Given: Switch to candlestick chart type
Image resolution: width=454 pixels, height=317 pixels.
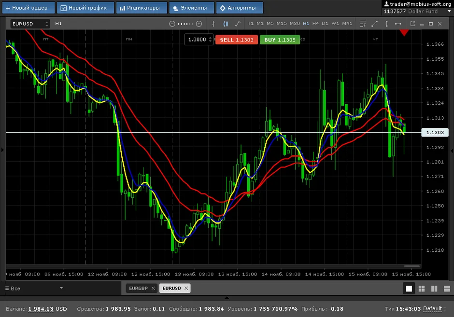Looking at the screenshot, I should click(x=226, y=24).
